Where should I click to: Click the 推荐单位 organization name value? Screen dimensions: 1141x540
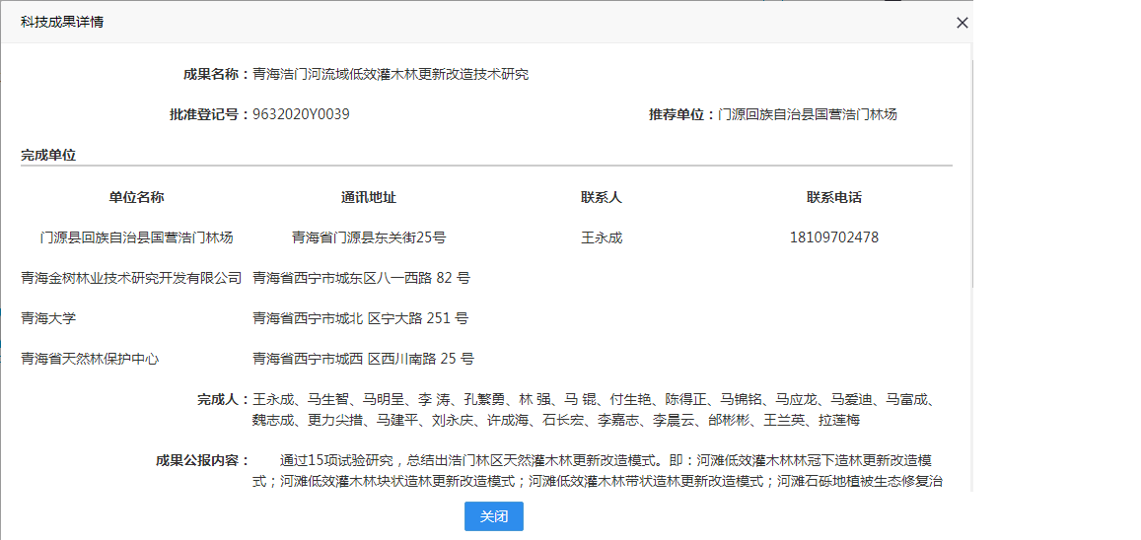tap(808, 114)
